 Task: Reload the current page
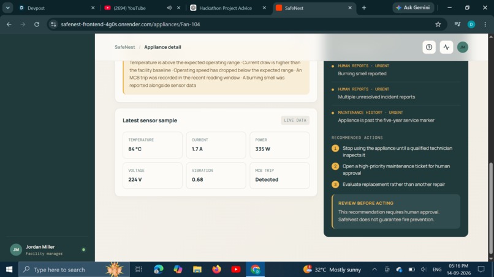37,24
